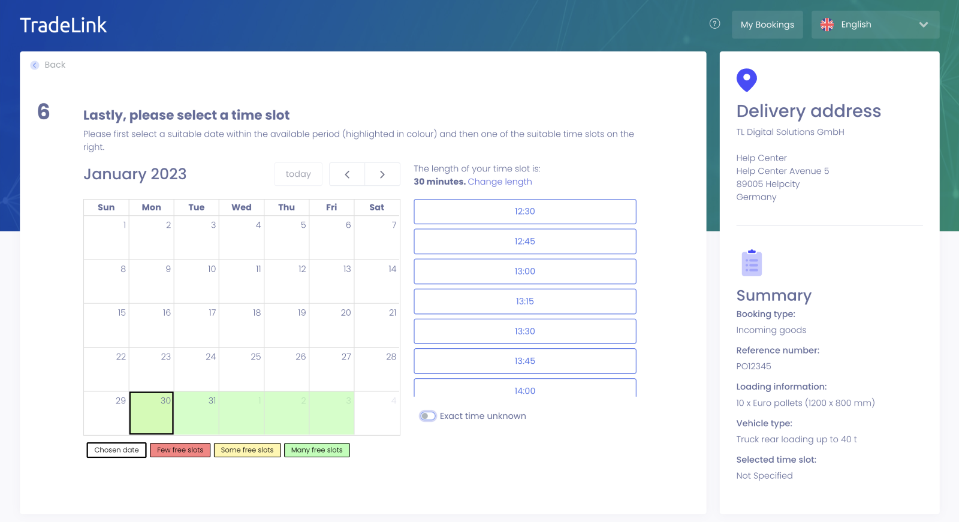Go to next month with right chevron
This screenshot has height=522, width=959.
point(382,174)
